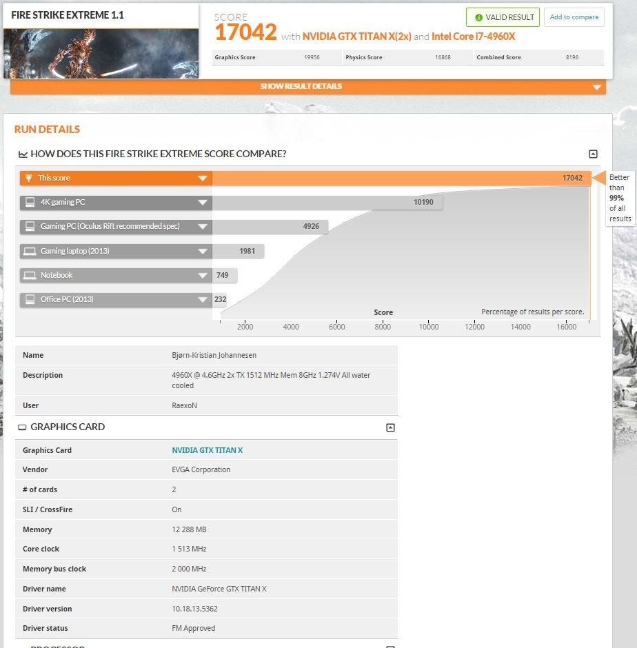Click the 232 Office PC score value
The width and height of the screenshot is (637, 648).
pyautogui.click(x=220, y=300)
